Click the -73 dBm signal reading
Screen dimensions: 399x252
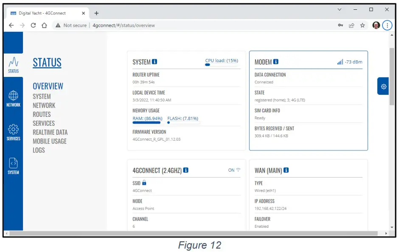[x=354, y=62]
